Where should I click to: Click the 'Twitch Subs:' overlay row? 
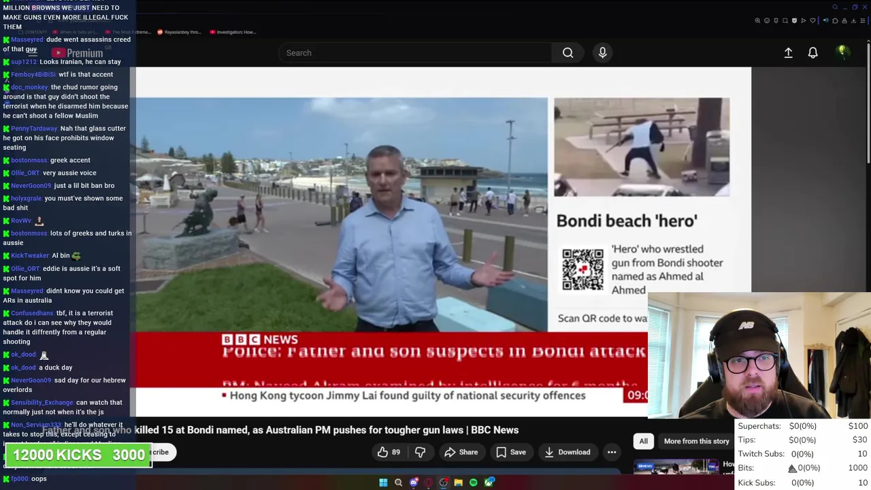(x=803, y=454)
